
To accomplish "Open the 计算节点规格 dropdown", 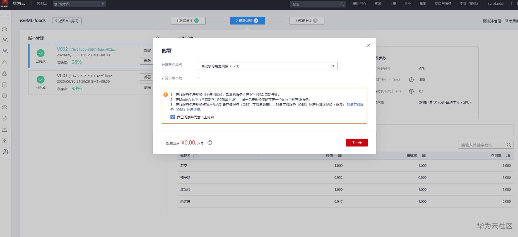I will (268, 66).
